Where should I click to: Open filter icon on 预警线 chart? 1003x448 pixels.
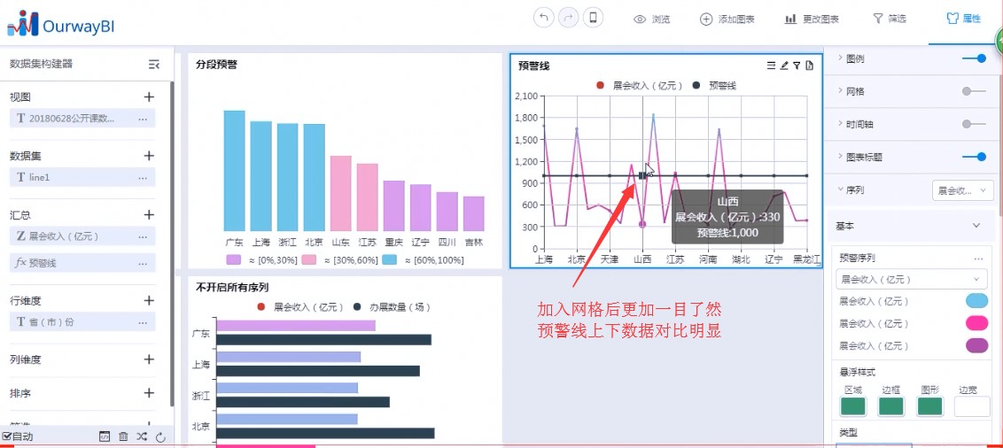(x=797, y=66)
